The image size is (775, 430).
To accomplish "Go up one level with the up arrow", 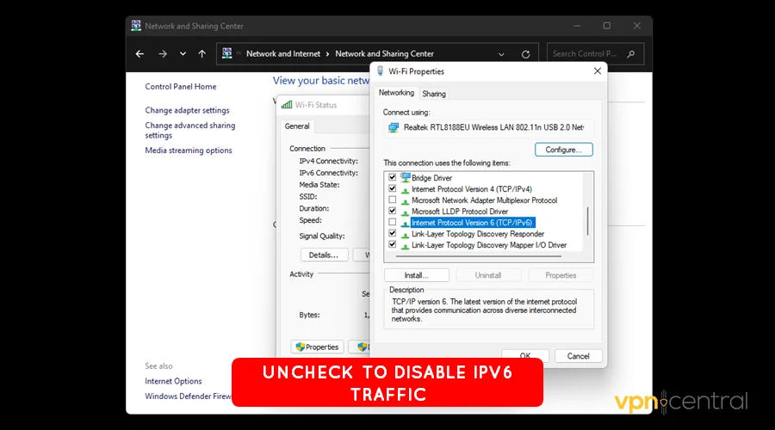I will [202, 54].
